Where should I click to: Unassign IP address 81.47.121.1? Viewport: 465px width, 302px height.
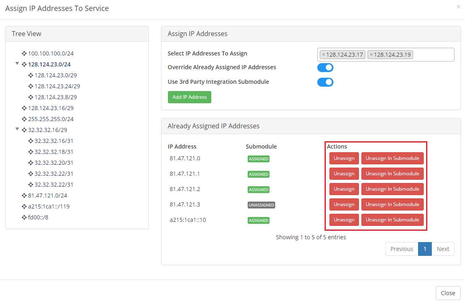click(344, 174)
